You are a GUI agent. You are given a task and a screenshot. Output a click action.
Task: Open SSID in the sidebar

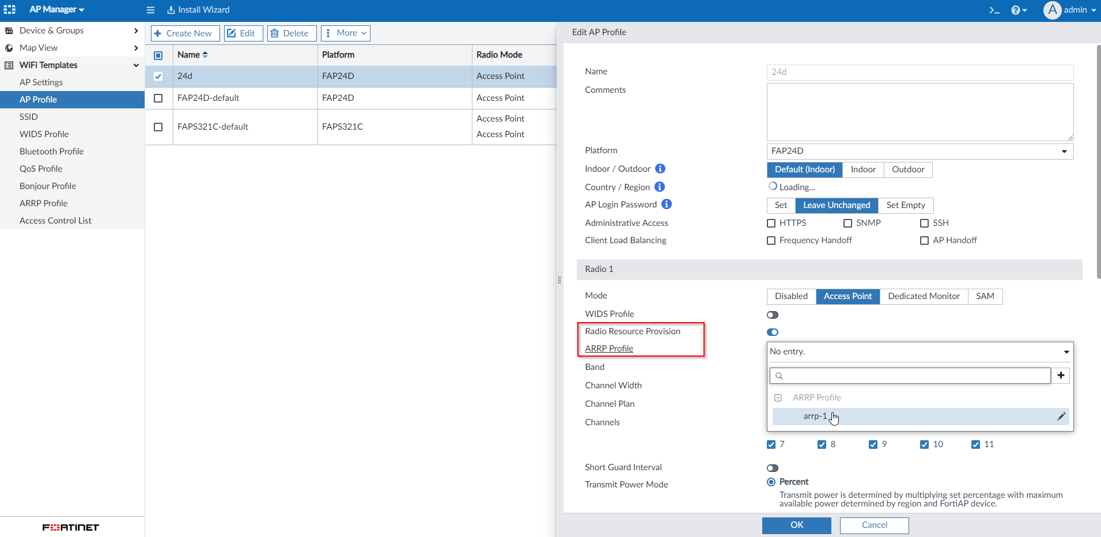(x=29, y=117)
